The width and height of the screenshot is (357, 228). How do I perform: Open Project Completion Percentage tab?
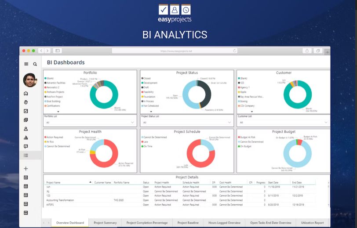pos(147,223)
